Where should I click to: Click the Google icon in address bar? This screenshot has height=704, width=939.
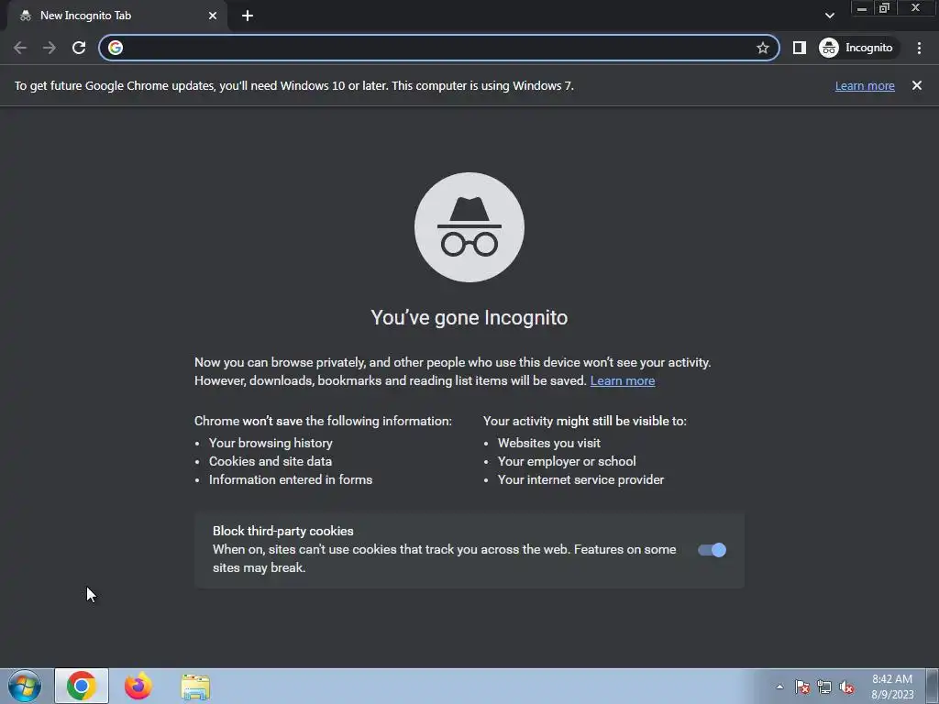click(116, 48)
